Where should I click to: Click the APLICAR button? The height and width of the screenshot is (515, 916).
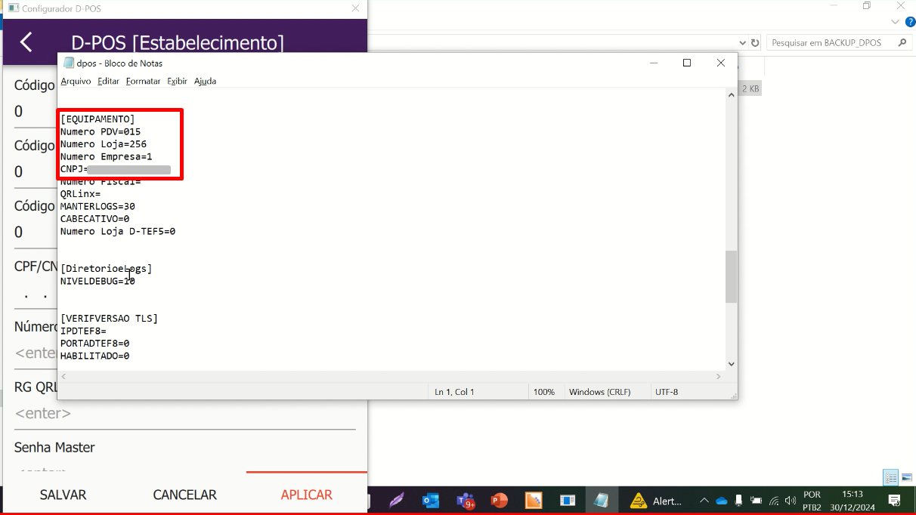307,495
